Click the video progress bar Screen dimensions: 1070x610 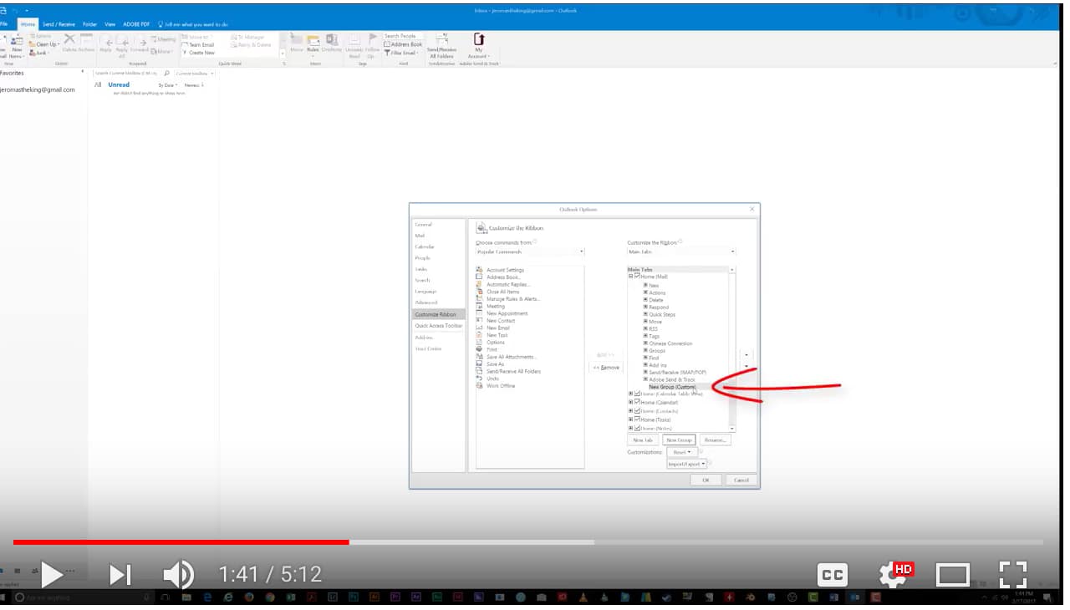pos(347,542)
